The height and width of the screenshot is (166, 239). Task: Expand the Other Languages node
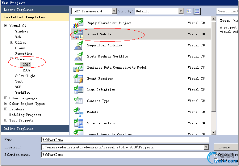pyautogui.click(x=6, y=98)
